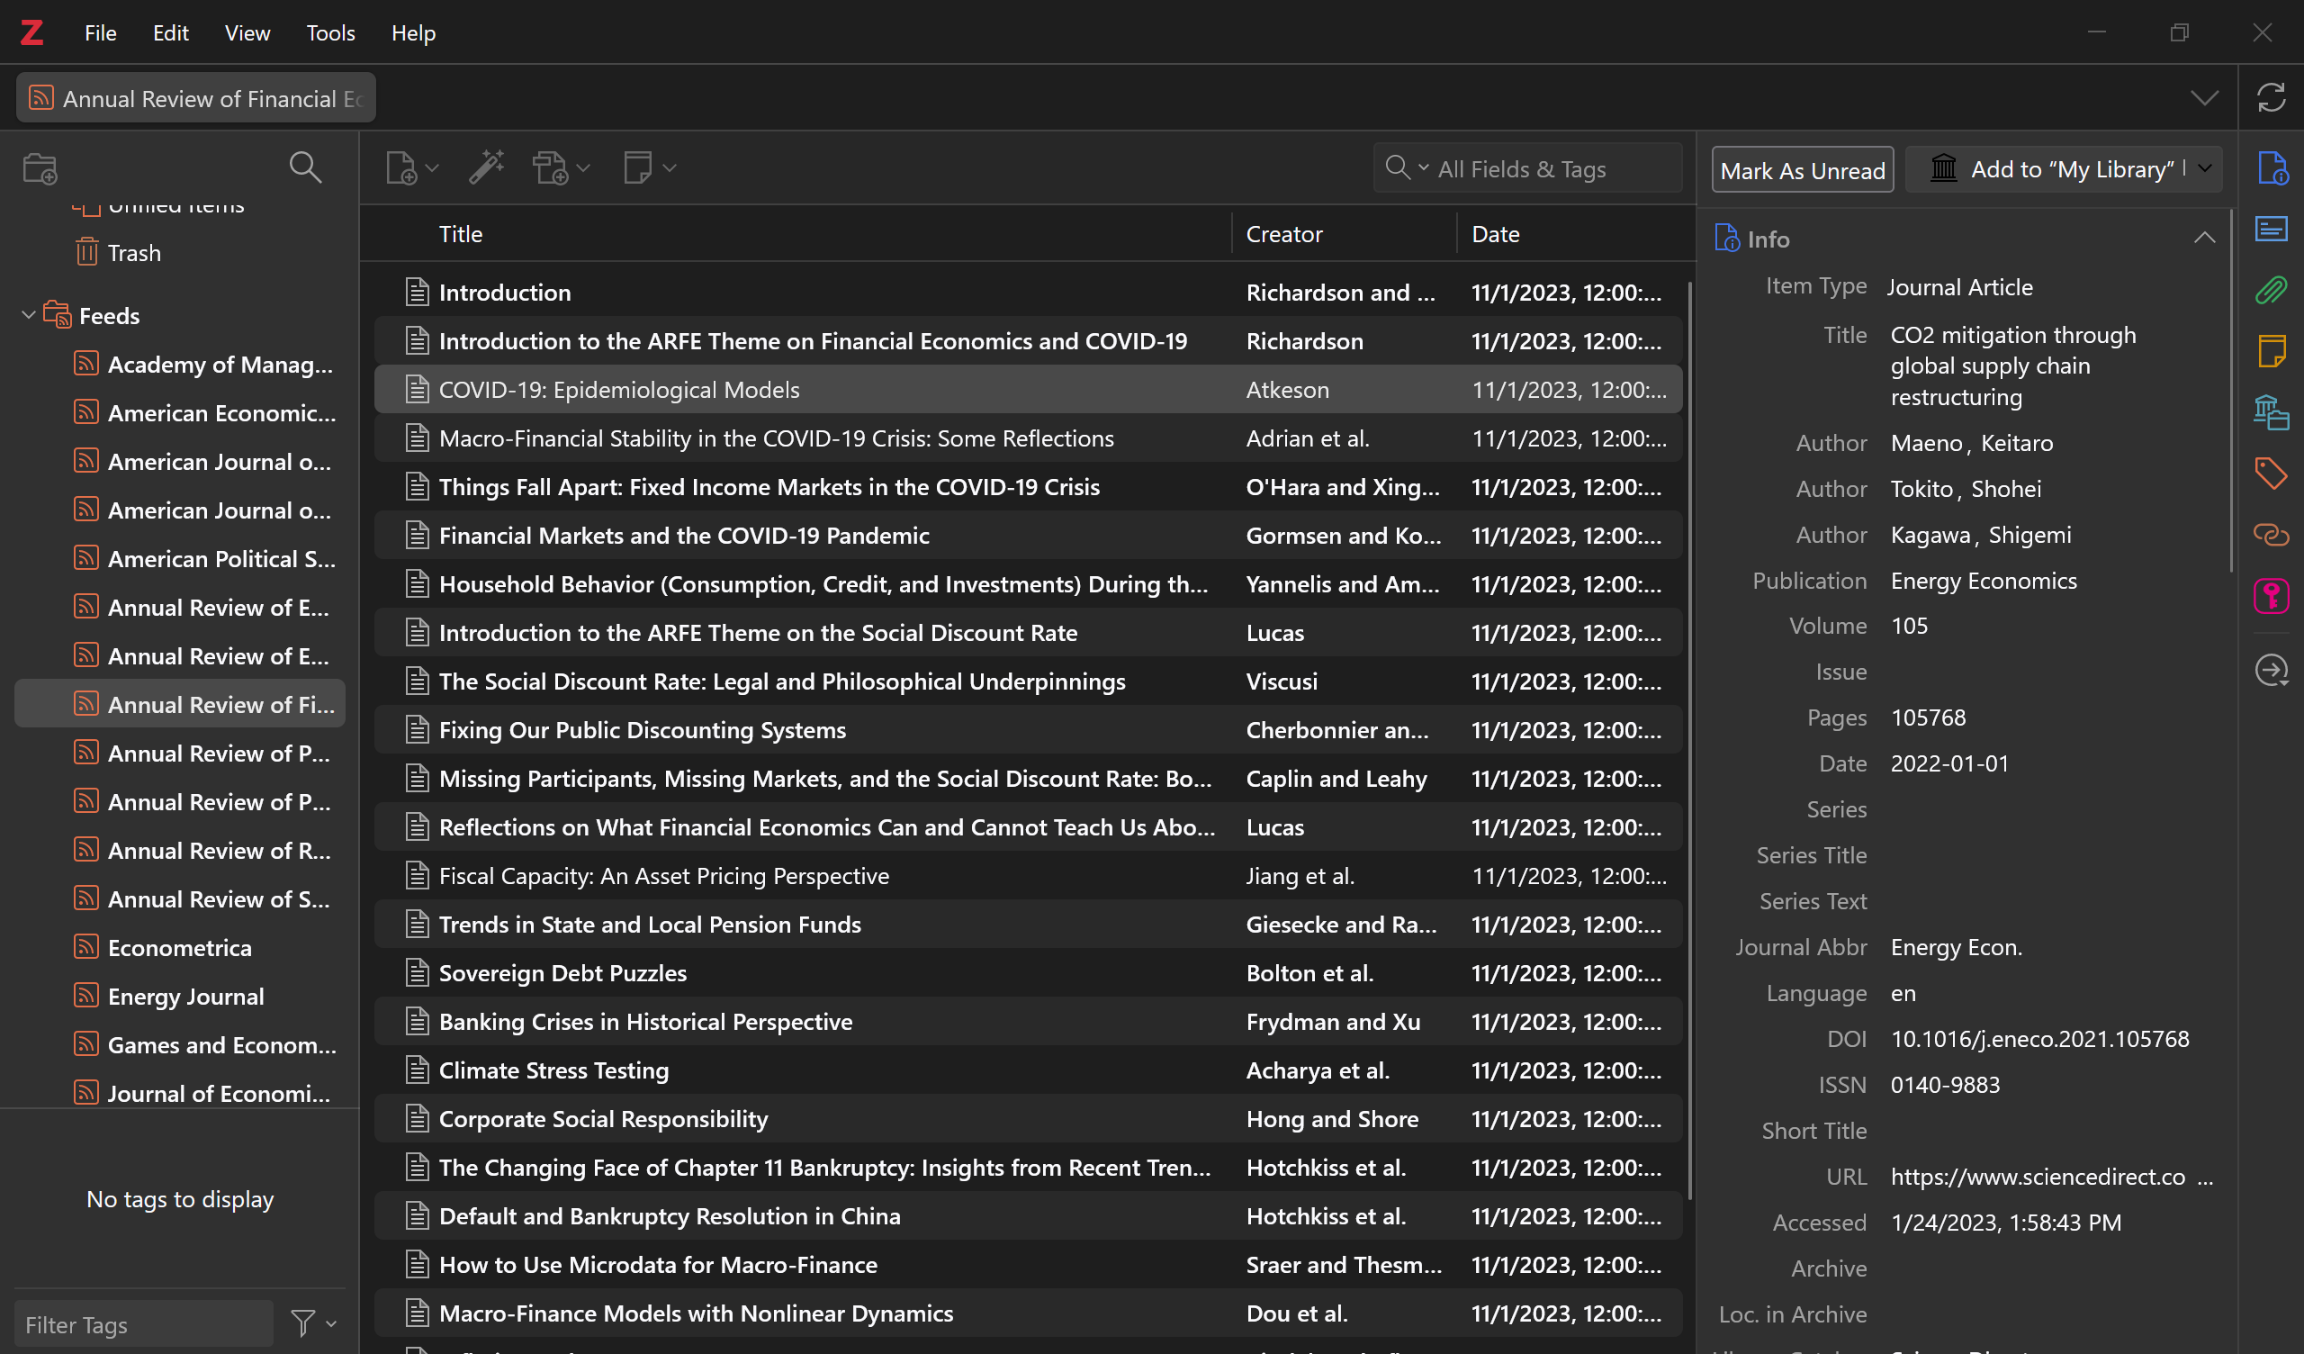Open the Libraries and Collections sidebar icon
Image resolution: width=2304 pixels, height=1354 pixels.
(2270, 411)
